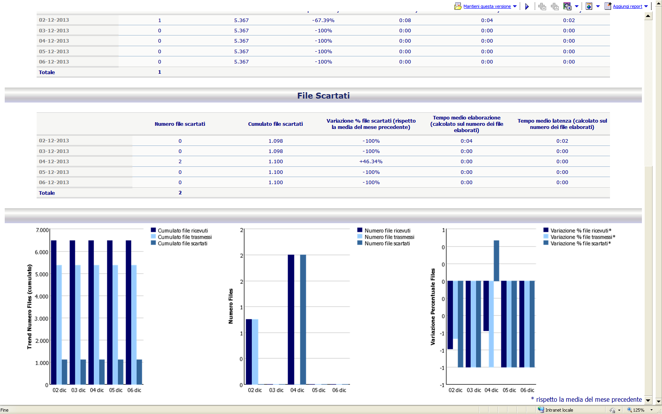Click the Intranet locale label in status bar
Image resolution: width=662 pixels, height=414 pixels.
[x=559, y=410]
